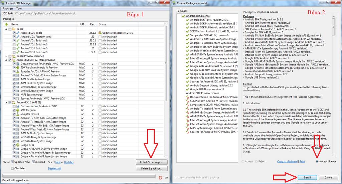
Task: Collapse the Tools tree group
Action: pos(6,29)
